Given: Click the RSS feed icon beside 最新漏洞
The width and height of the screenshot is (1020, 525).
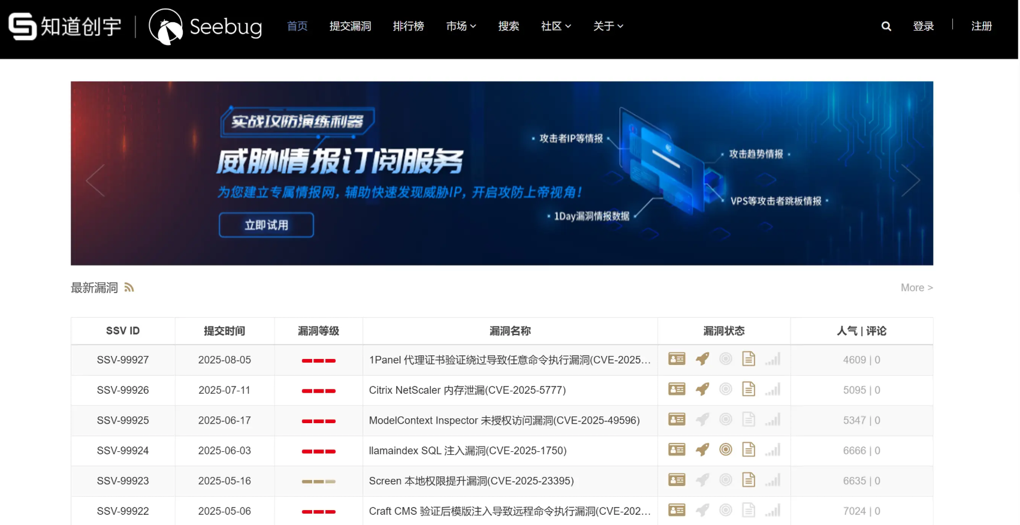Looking at the screenshot, I should pos(129,288).
